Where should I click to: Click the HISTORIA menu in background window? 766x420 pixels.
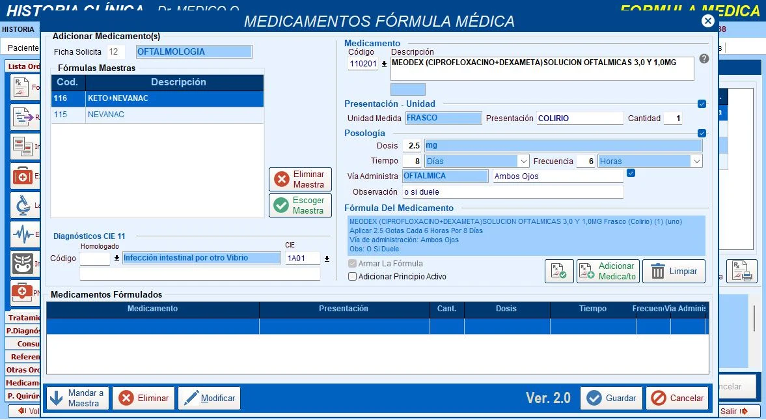[18, 29]
